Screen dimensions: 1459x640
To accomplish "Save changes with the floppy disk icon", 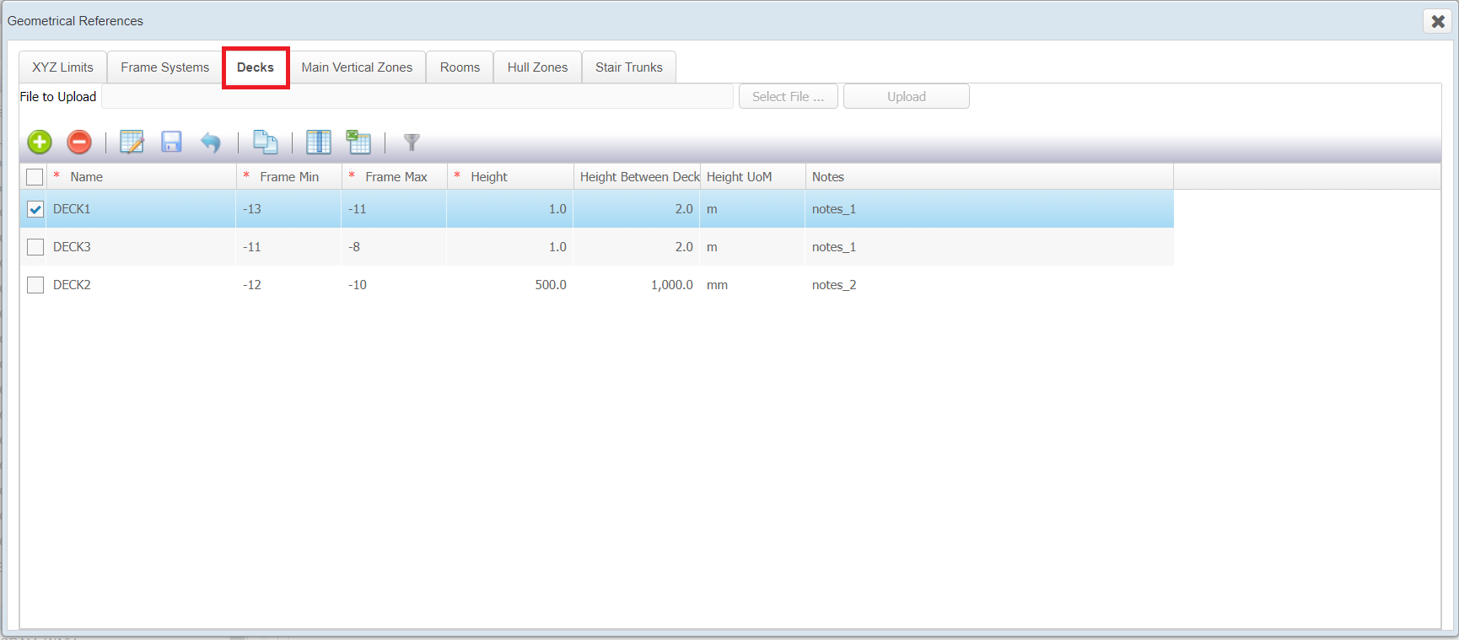I will (x=171, y=142).
